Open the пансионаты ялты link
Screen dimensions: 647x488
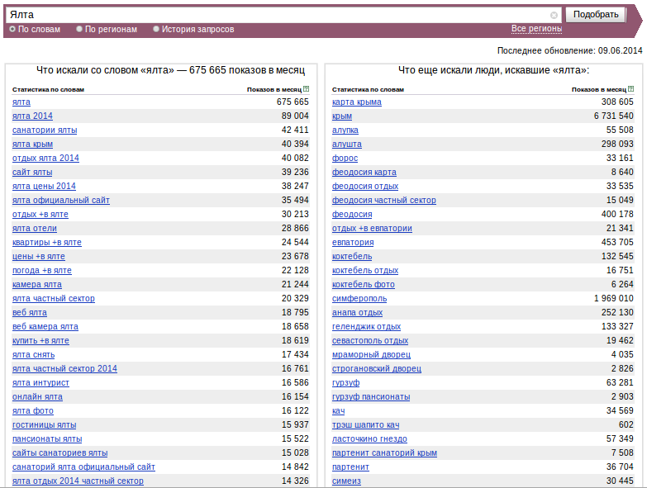47,438
